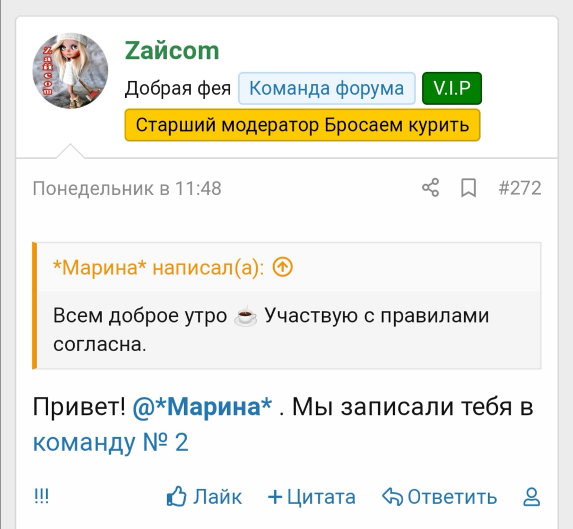The image size is (573, 529).
Task: Reply to the post with Ответить
Action: [x=440, y=497]
